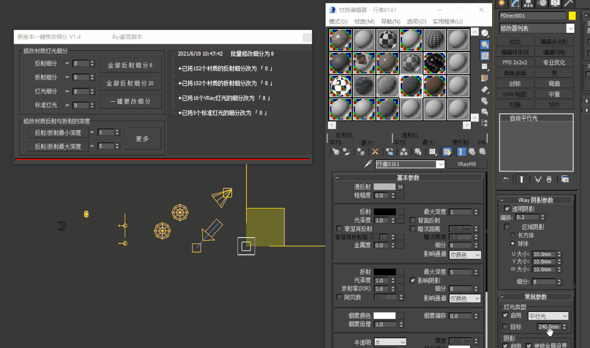Click the 一键更改细分 button

tap(131, 102)
